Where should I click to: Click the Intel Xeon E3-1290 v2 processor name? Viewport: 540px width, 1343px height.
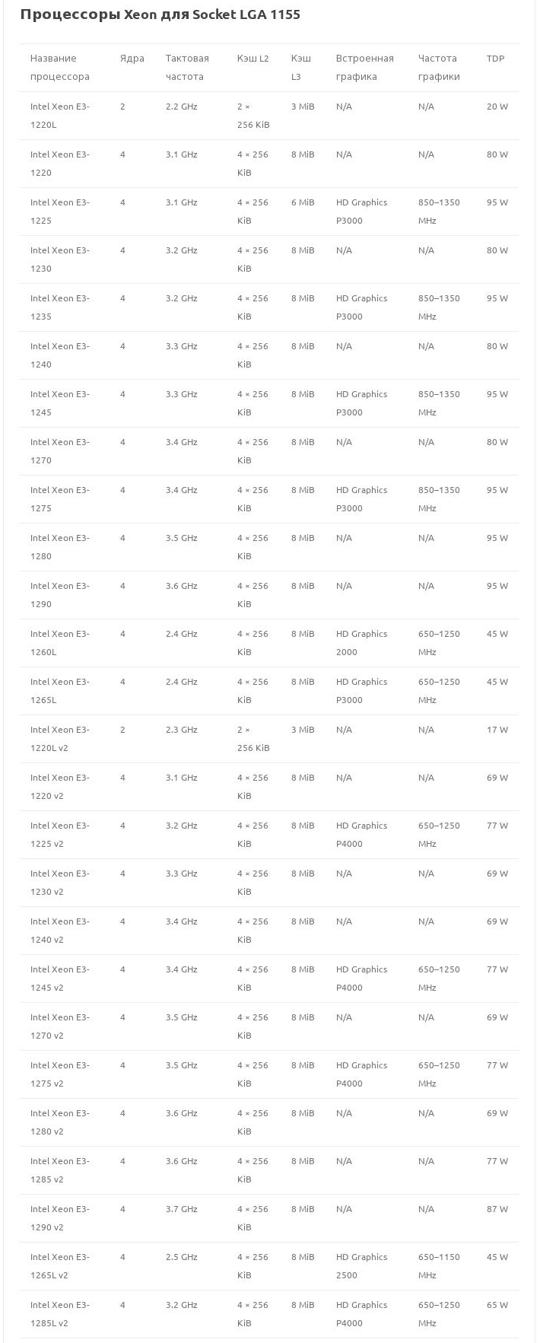pyautogui.click(x=59, y=1218)
